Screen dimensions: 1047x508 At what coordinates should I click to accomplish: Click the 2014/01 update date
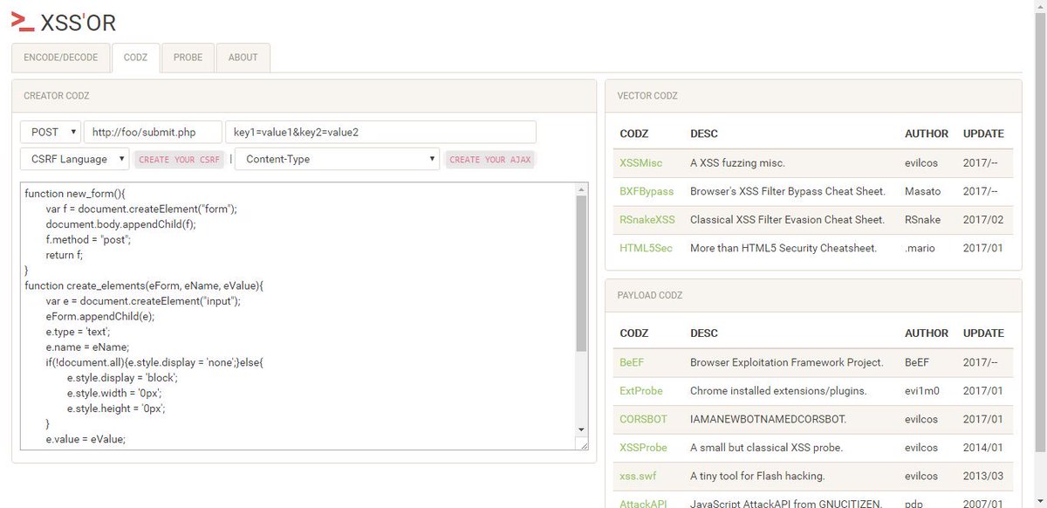click(983, 448)
